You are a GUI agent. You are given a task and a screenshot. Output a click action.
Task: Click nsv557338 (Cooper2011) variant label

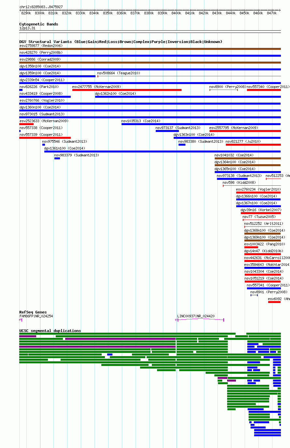click(41, 128)
